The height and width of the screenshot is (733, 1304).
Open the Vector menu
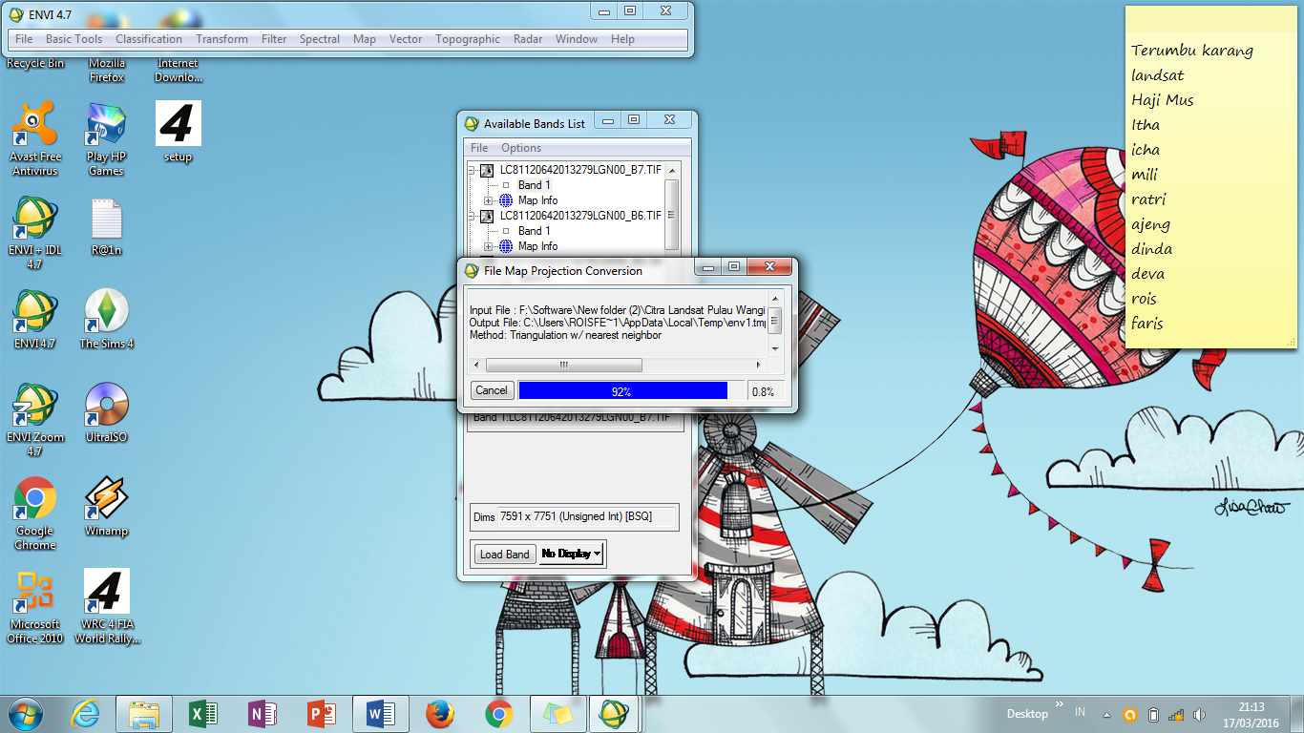pos(406,39)
